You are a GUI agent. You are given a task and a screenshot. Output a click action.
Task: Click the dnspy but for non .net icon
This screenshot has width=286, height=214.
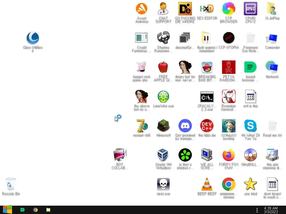pos(185,67)
